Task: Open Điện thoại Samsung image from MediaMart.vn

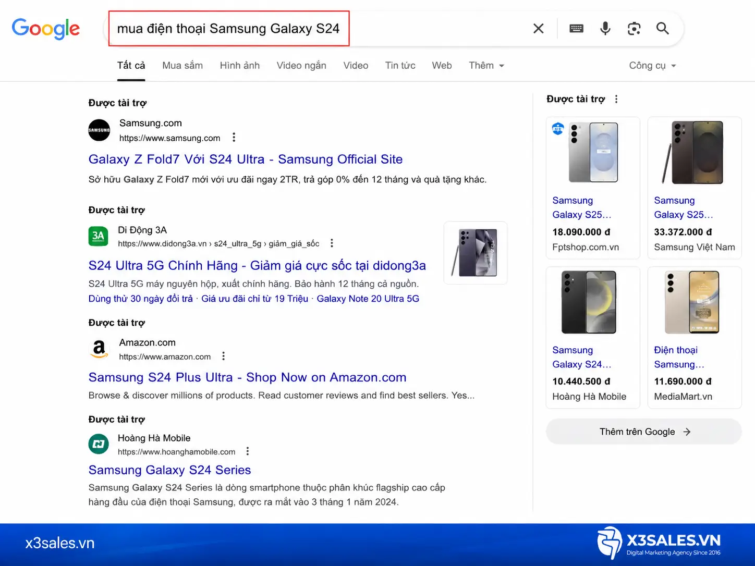Action: (692, 302)
